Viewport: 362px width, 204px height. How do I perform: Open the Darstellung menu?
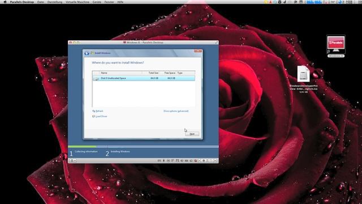click(x=55, y=2)
